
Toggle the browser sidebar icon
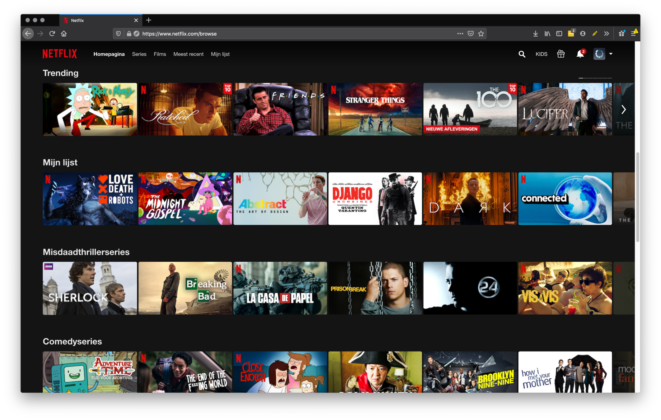(559, 34)
